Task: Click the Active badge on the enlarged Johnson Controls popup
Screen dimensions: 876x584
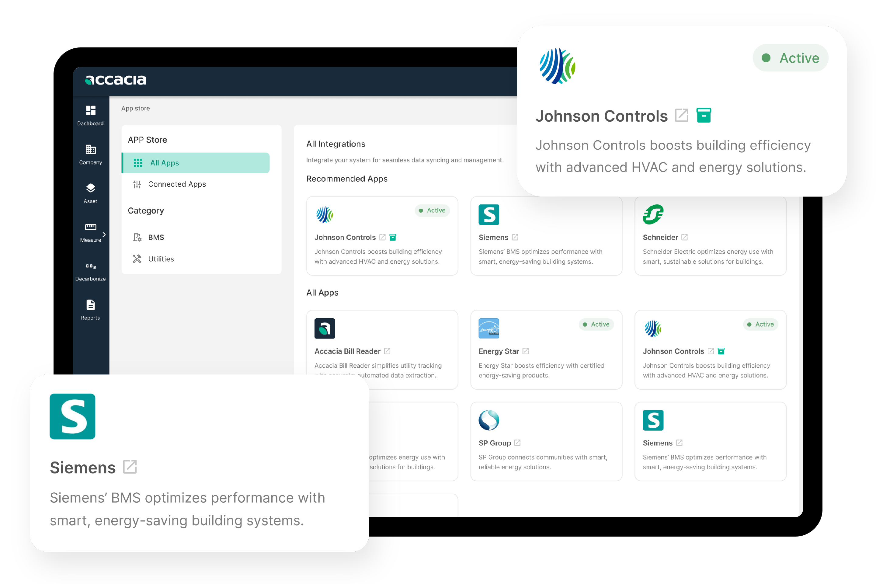Action: click(791, 58)
